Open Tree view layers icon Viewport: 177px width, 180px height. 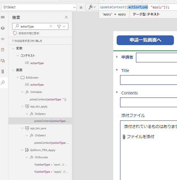(3, 28)
